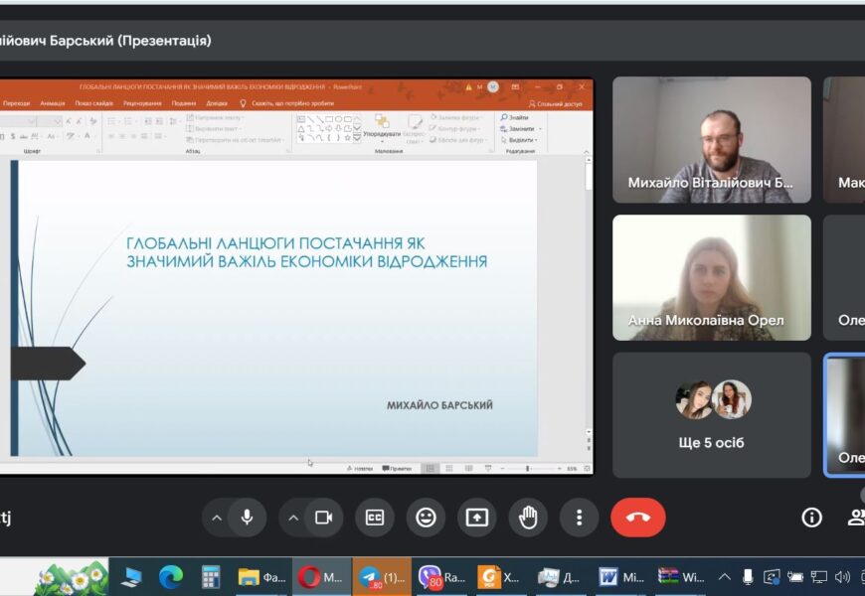Screen dimensions: 865x596
Task: Expand audio settings arrow beside microphone
Action: coord(217,518)
